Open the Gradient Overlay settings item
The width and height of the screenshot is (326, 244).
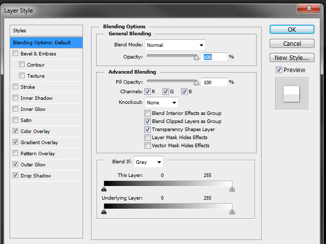pos(39,143)
